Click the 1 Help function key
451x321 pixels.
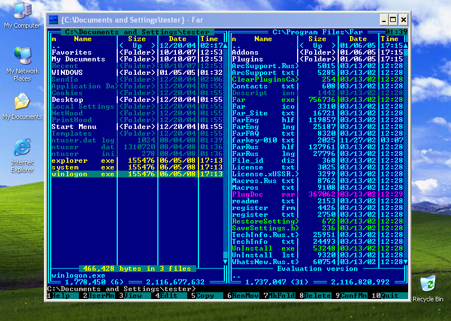63,296
